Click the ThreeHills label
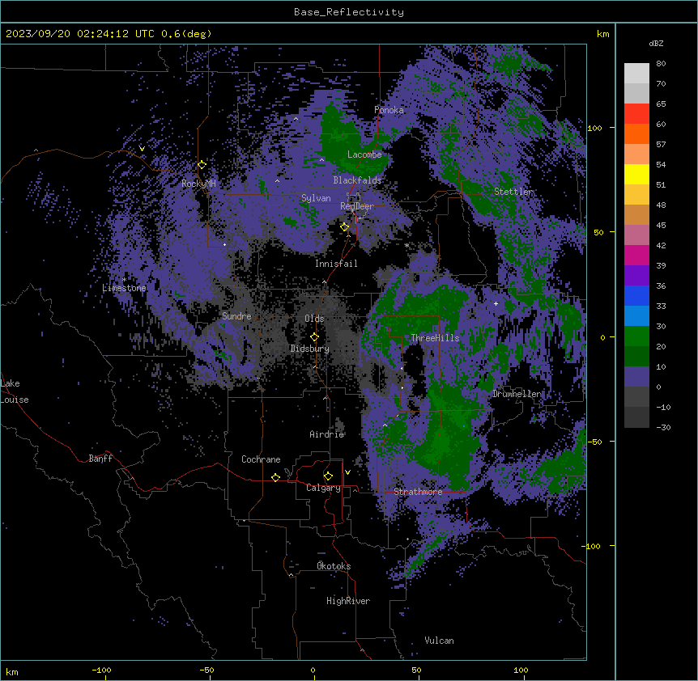Image resolution: width=698 pixels, height=681 pixels. [x=435, y=338]
